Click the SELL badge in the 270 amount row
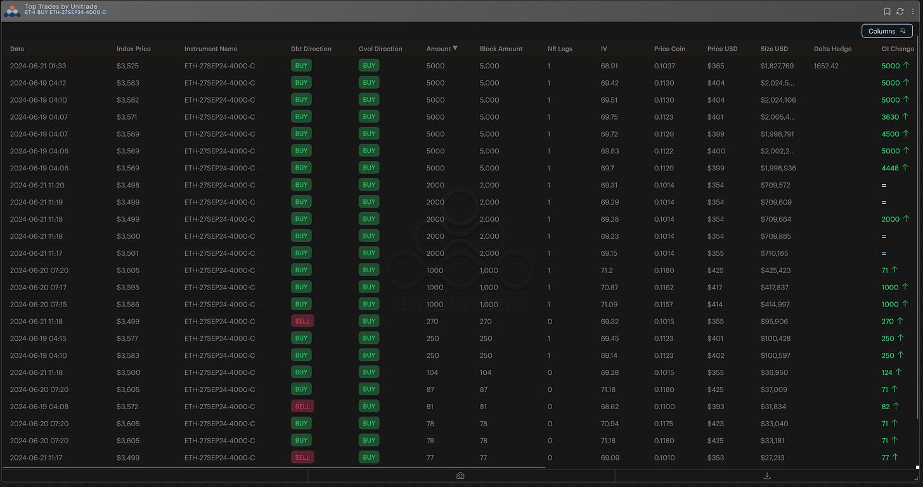This screenshot has height=487, width=923. [x=302, y=321]
